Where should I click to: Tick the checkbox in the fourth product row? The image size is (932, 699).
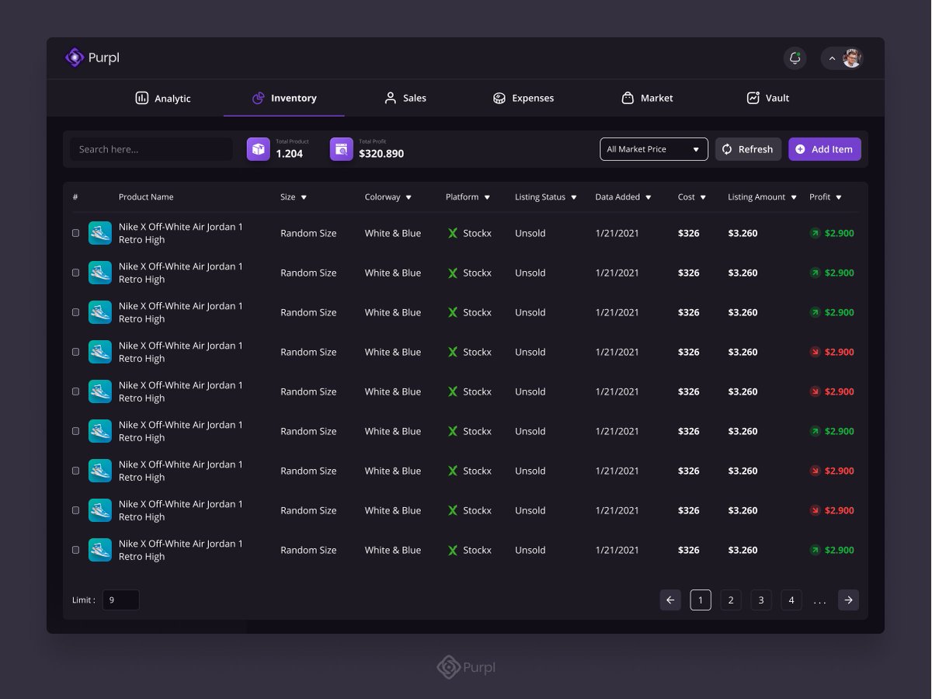pos(75,352)
